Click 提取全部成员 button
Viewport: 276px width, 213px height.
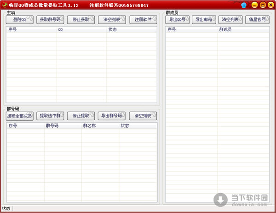point(19,116)
